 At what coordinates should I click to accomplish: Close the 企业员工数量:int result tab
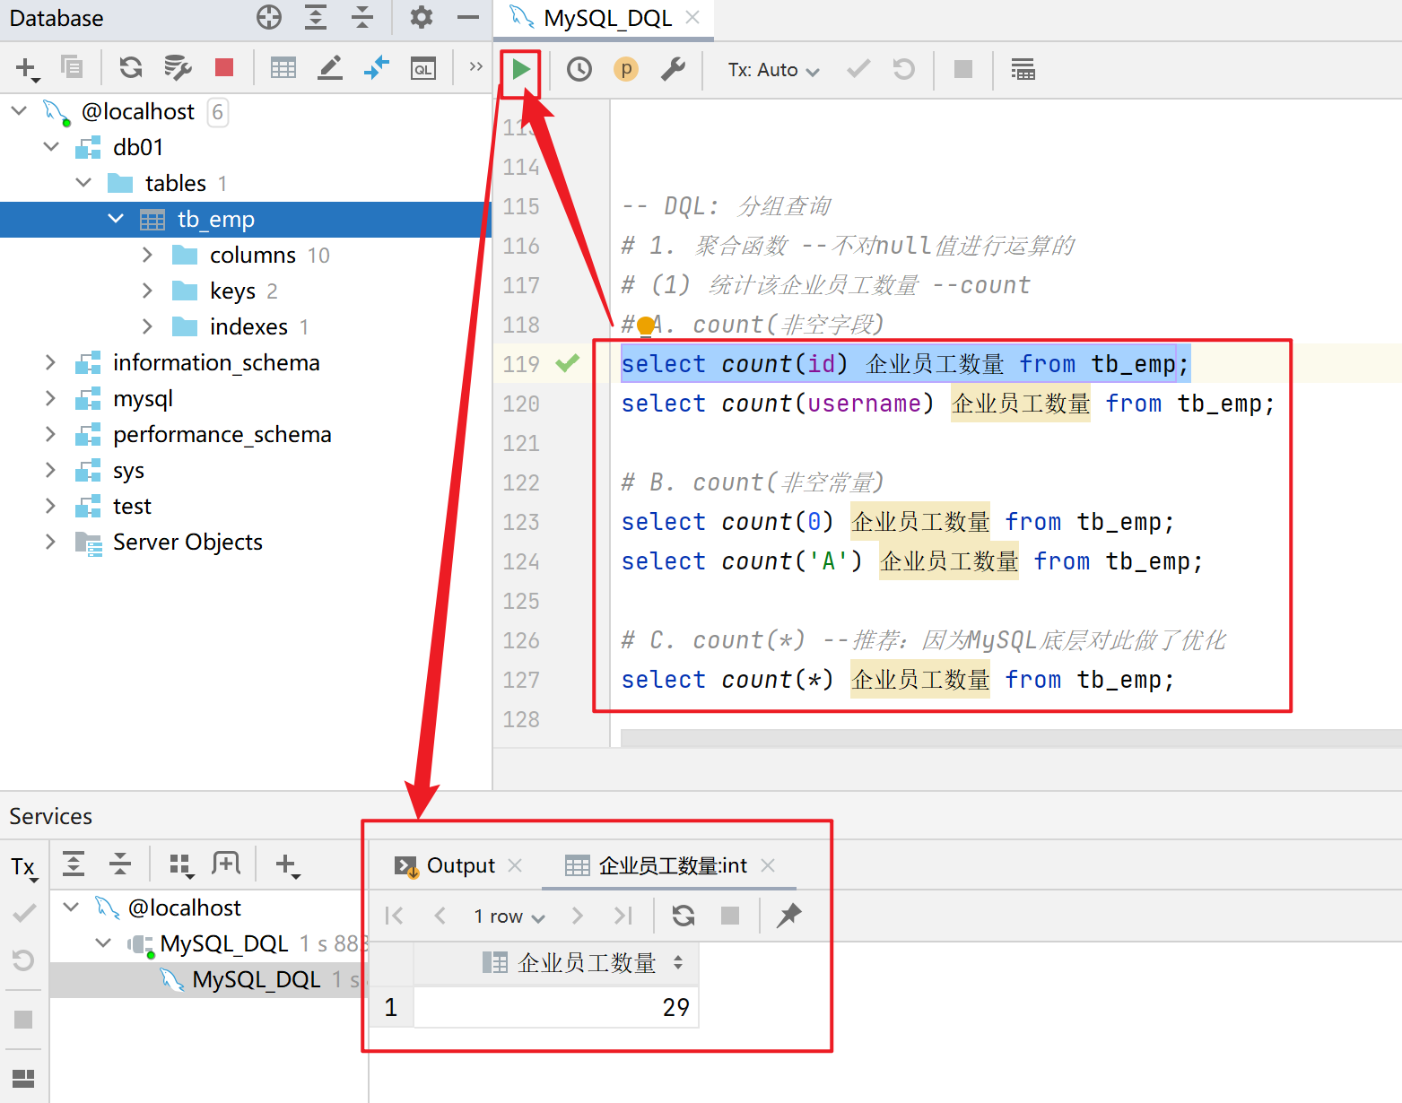click(x=768, y=864)
